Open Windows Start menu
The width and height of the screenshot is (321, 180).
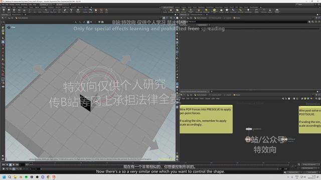4,177
